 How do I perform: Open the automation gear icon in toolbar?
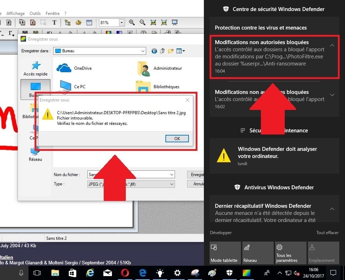coord(78,22)
